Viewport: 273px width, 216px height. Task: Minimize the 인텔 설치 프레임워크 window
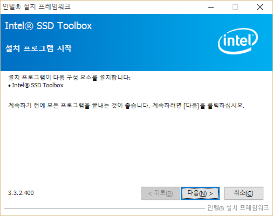click(211, 7)
